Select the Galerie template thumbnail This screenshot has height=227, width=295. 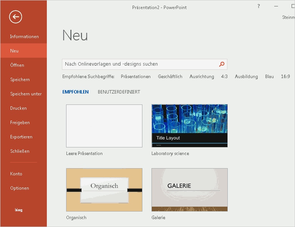[190, 190]
